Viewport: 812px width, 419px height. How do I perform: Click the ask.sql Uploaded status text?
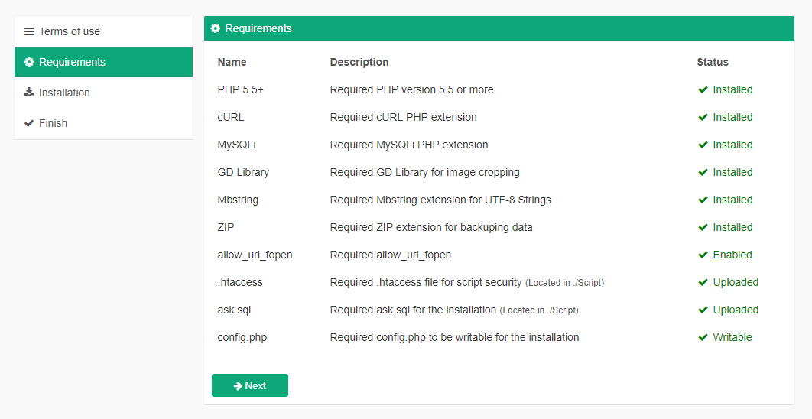(736, 310)
